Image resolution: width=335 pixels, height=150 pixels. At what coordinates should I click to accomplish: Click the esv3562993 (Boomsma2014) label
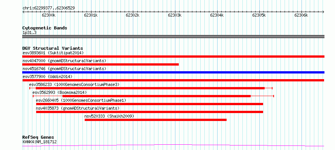(x=59, y=92)
